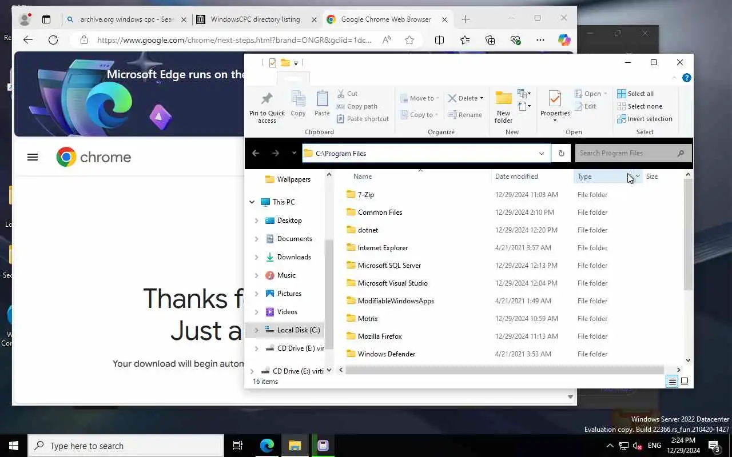This screenshot has width=732, height=457.
Task: Open the Chrome page hamburger menu
Action: (x=33, y=157)
